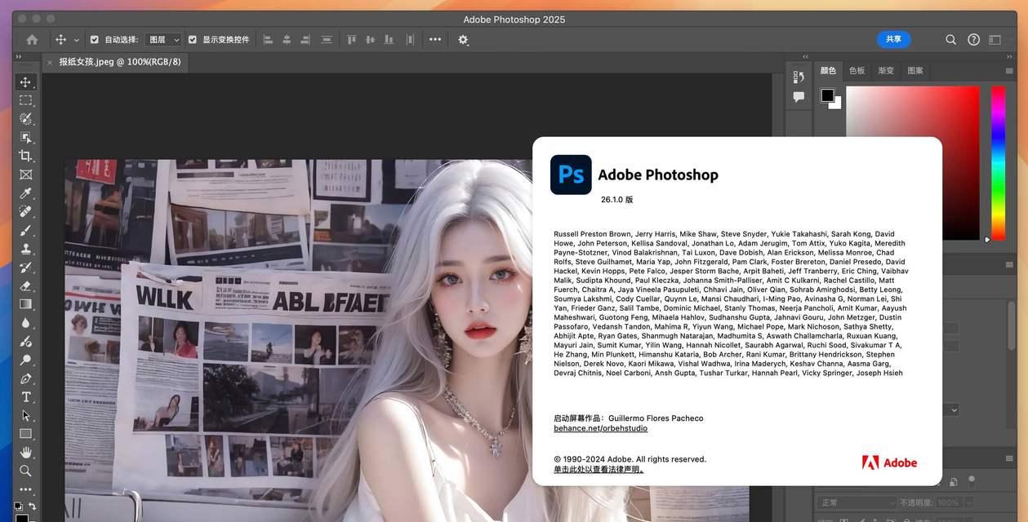Toggle the 自动选择 checkbox
Viewport: 1028px width, 522px height.
[x=94, y=39]
